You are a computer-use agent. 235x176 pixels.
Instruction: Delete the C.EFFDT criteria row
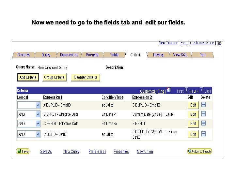pos(203,123)
